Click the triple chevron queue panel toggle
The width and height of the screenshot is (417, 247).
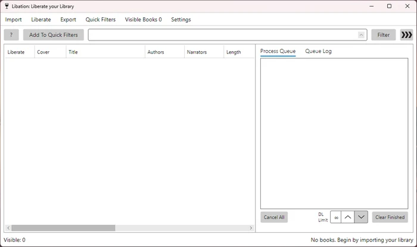(406, 35)
